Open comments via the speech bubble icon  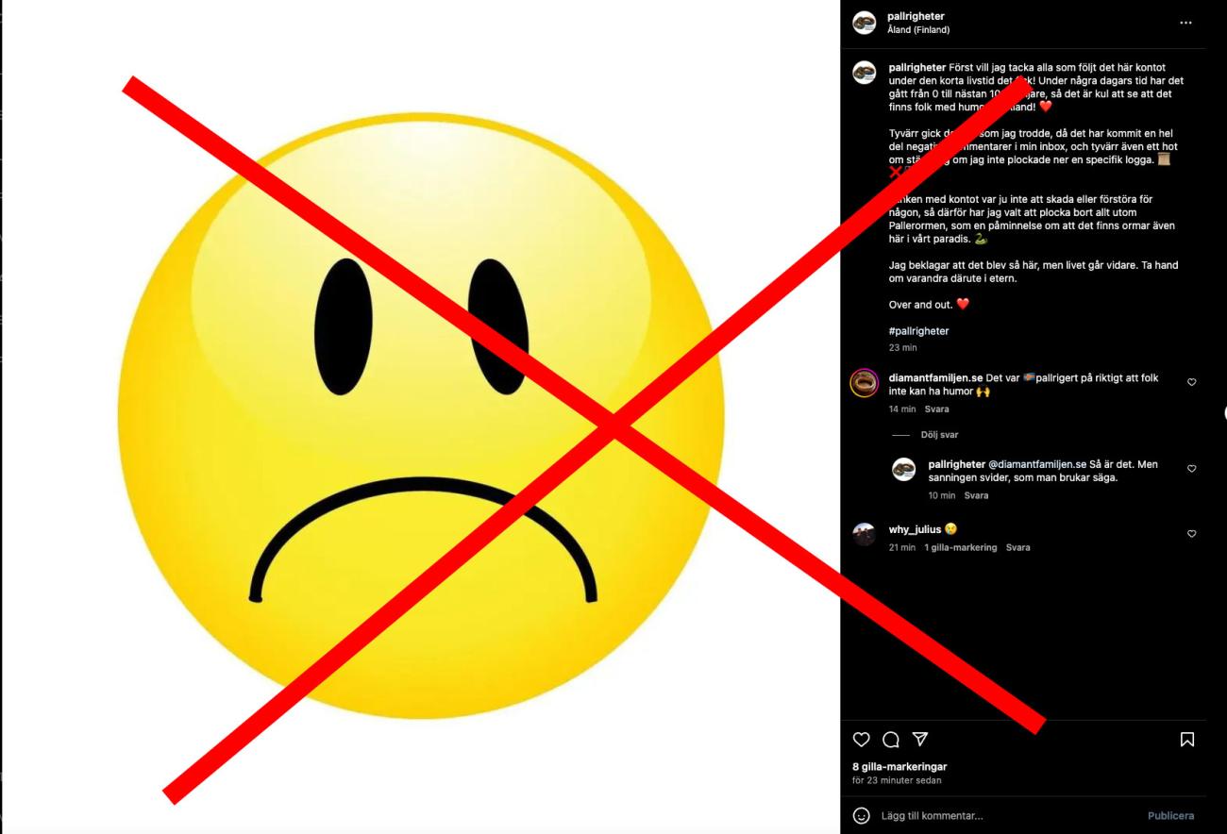(890, 740)
